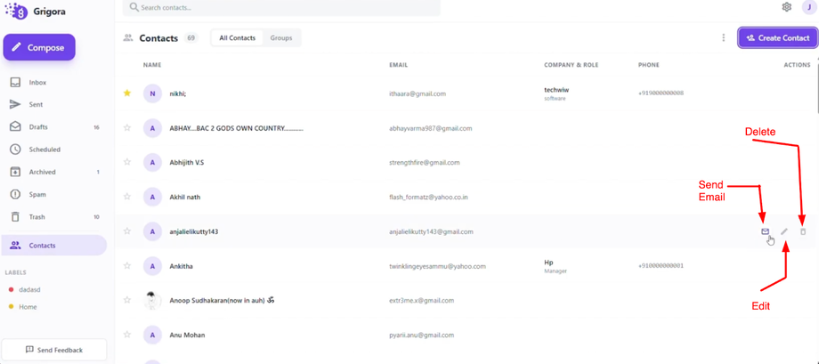Switch to the All Contacts tab
The height and width of the screenshot is (364, 819).
coord(237,37)
